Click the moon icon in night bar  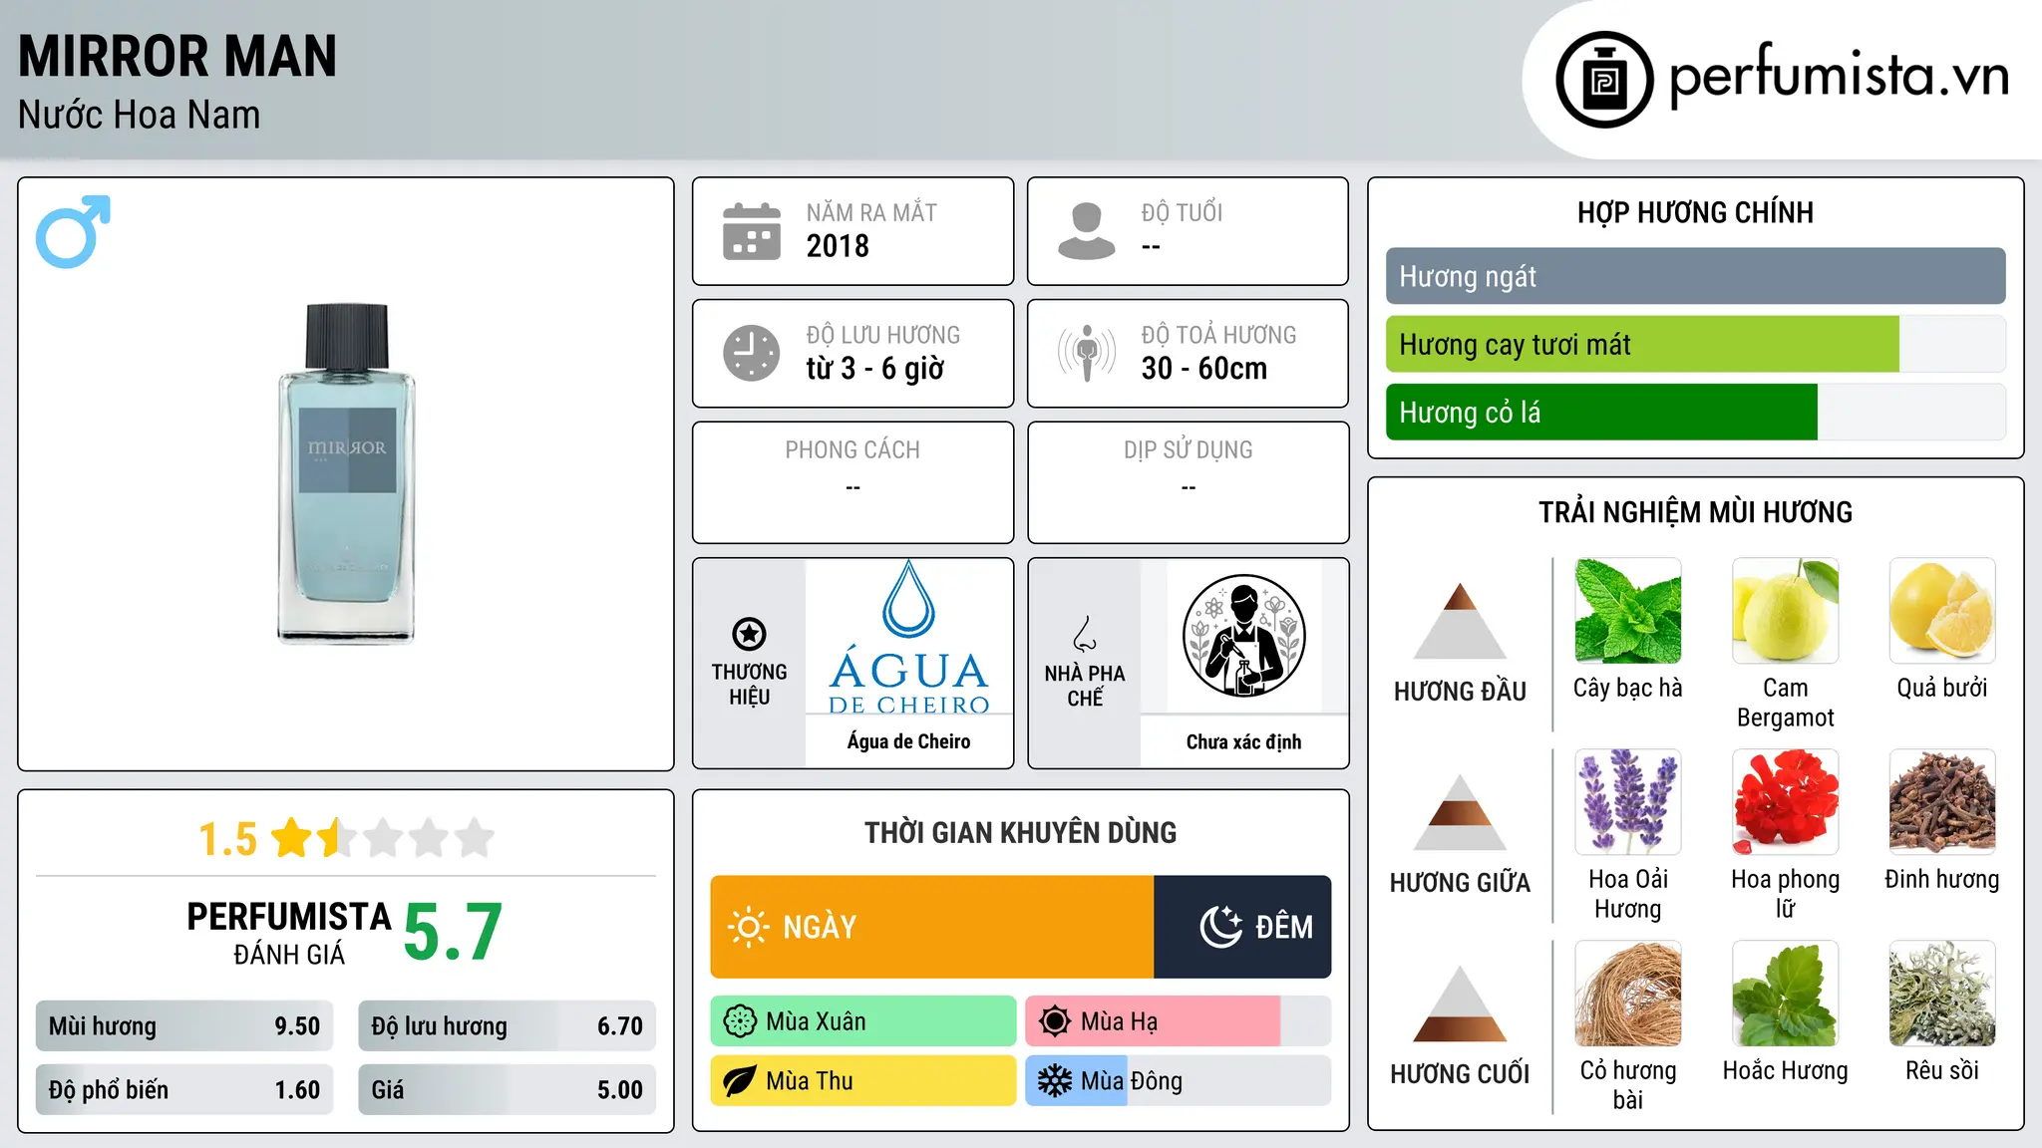[x=1221, y=927]
